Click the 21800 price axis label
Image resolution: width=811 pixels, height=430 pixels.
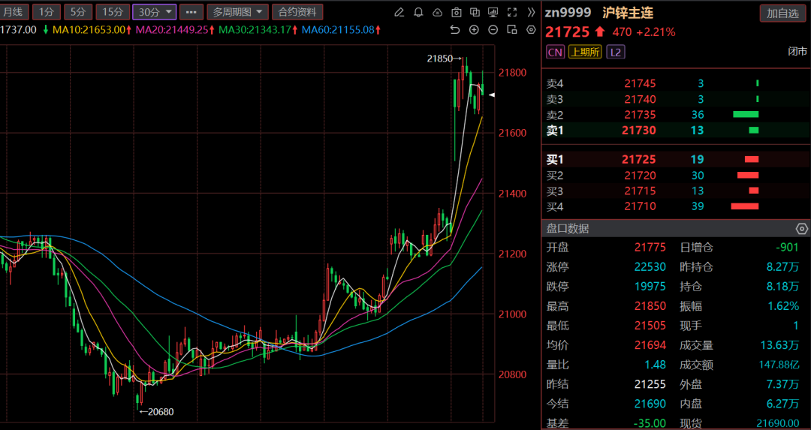point(513,73)
